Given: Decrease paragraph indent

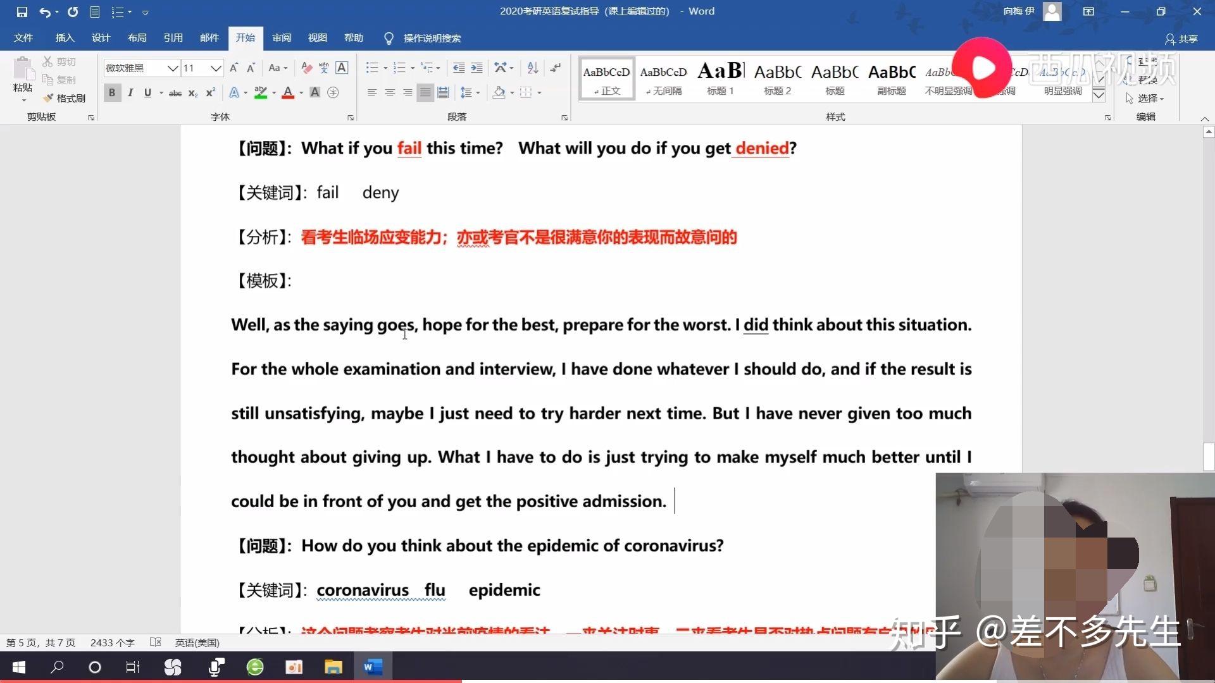Looking at the screenshot, I should tap(459, 68).
